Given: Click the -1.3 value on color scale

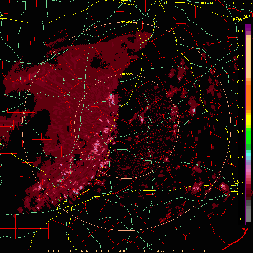Looking at the screenshot, I should click(239, 206).
